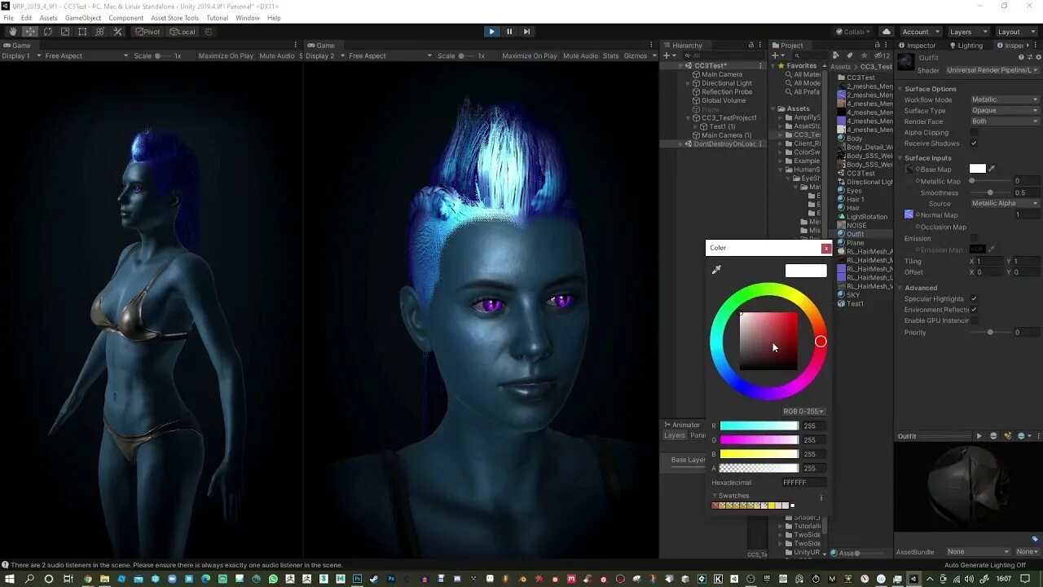Toggle Mute Audio in Display 2 view
The image size is (1043, 587).
(580, 56)
